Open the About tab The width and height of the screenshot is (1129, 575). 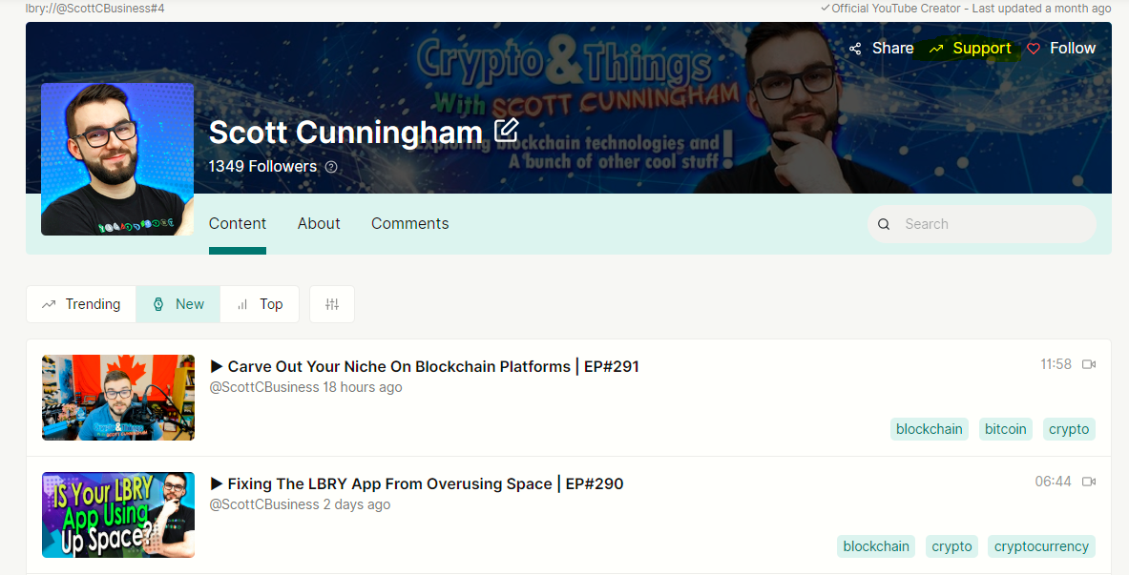(x=319, y=224)
